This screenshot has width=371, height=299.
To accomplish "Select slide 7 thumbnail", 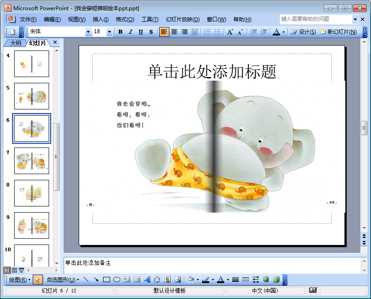I will coord(31,161).
